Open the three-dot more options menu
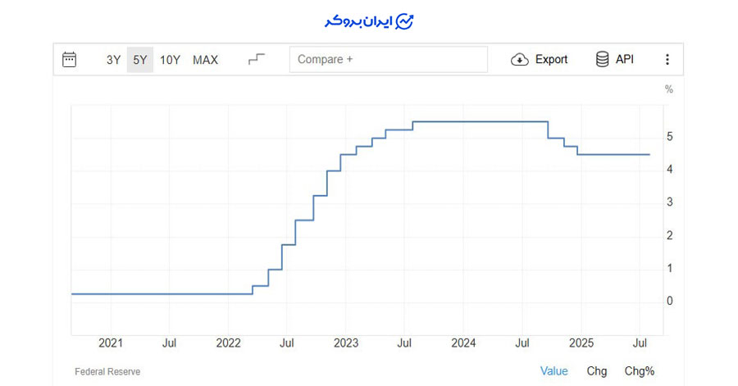The height and width of the screenshot is (386, 738). [667, 59]
